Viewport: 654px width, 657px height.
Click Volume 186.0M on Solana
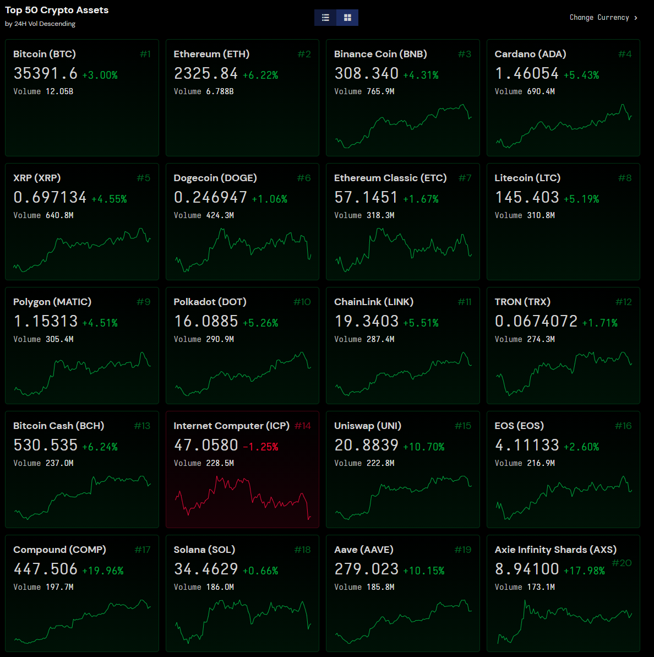204,587
